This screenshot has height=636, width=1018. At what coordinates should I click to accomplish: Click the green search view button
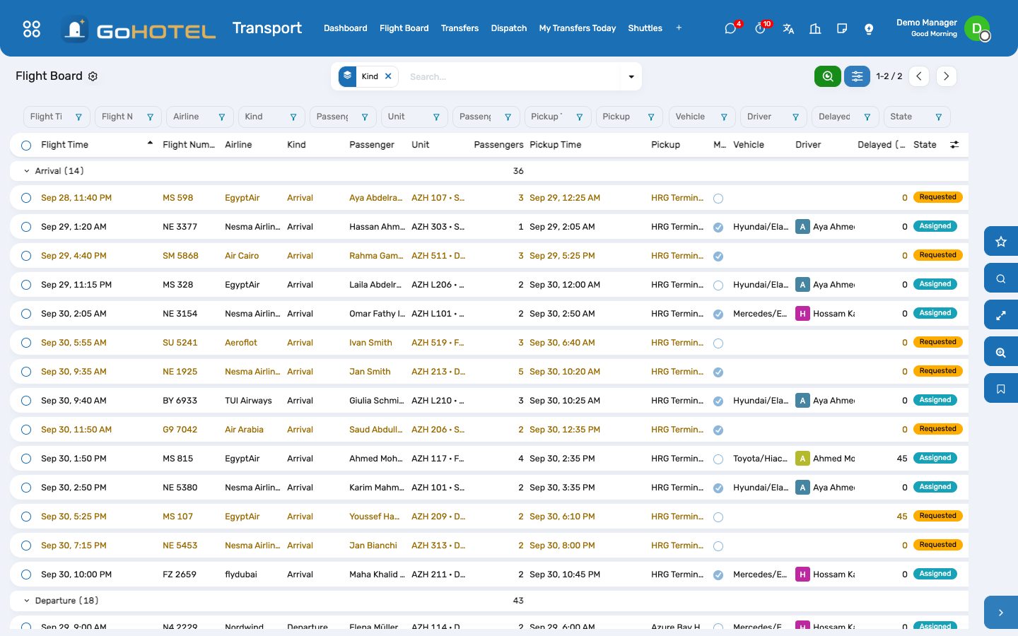(x=828, y=76)
